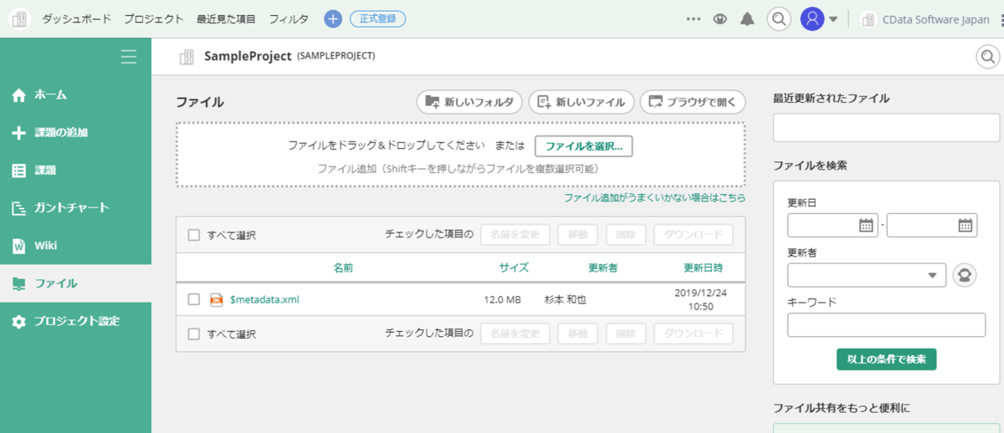Click the 杉本 和也 updater cell
Screen dimensions: 1004x433
tap(566, 299)
